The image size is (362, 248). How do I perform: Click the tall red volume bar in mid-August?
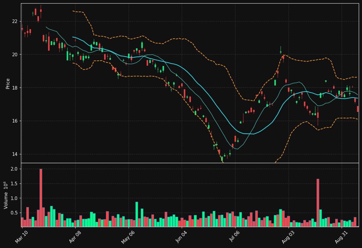tap(318, 203)
